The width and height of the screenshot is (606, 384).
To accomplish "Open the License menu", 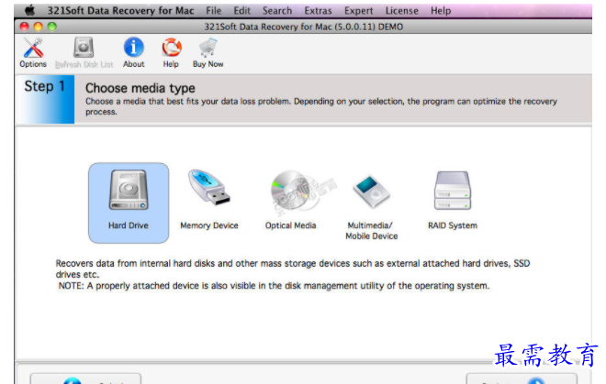I will point(402,10).
